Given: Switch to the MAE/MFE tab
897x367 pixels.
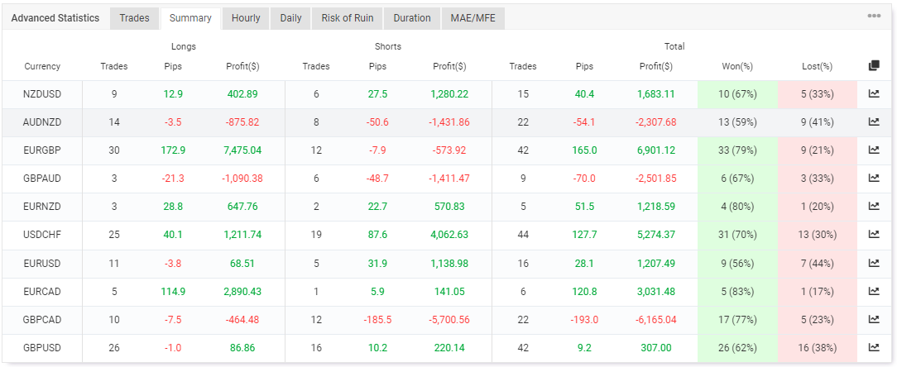Looking at the screenshot, I should [473, 18].
